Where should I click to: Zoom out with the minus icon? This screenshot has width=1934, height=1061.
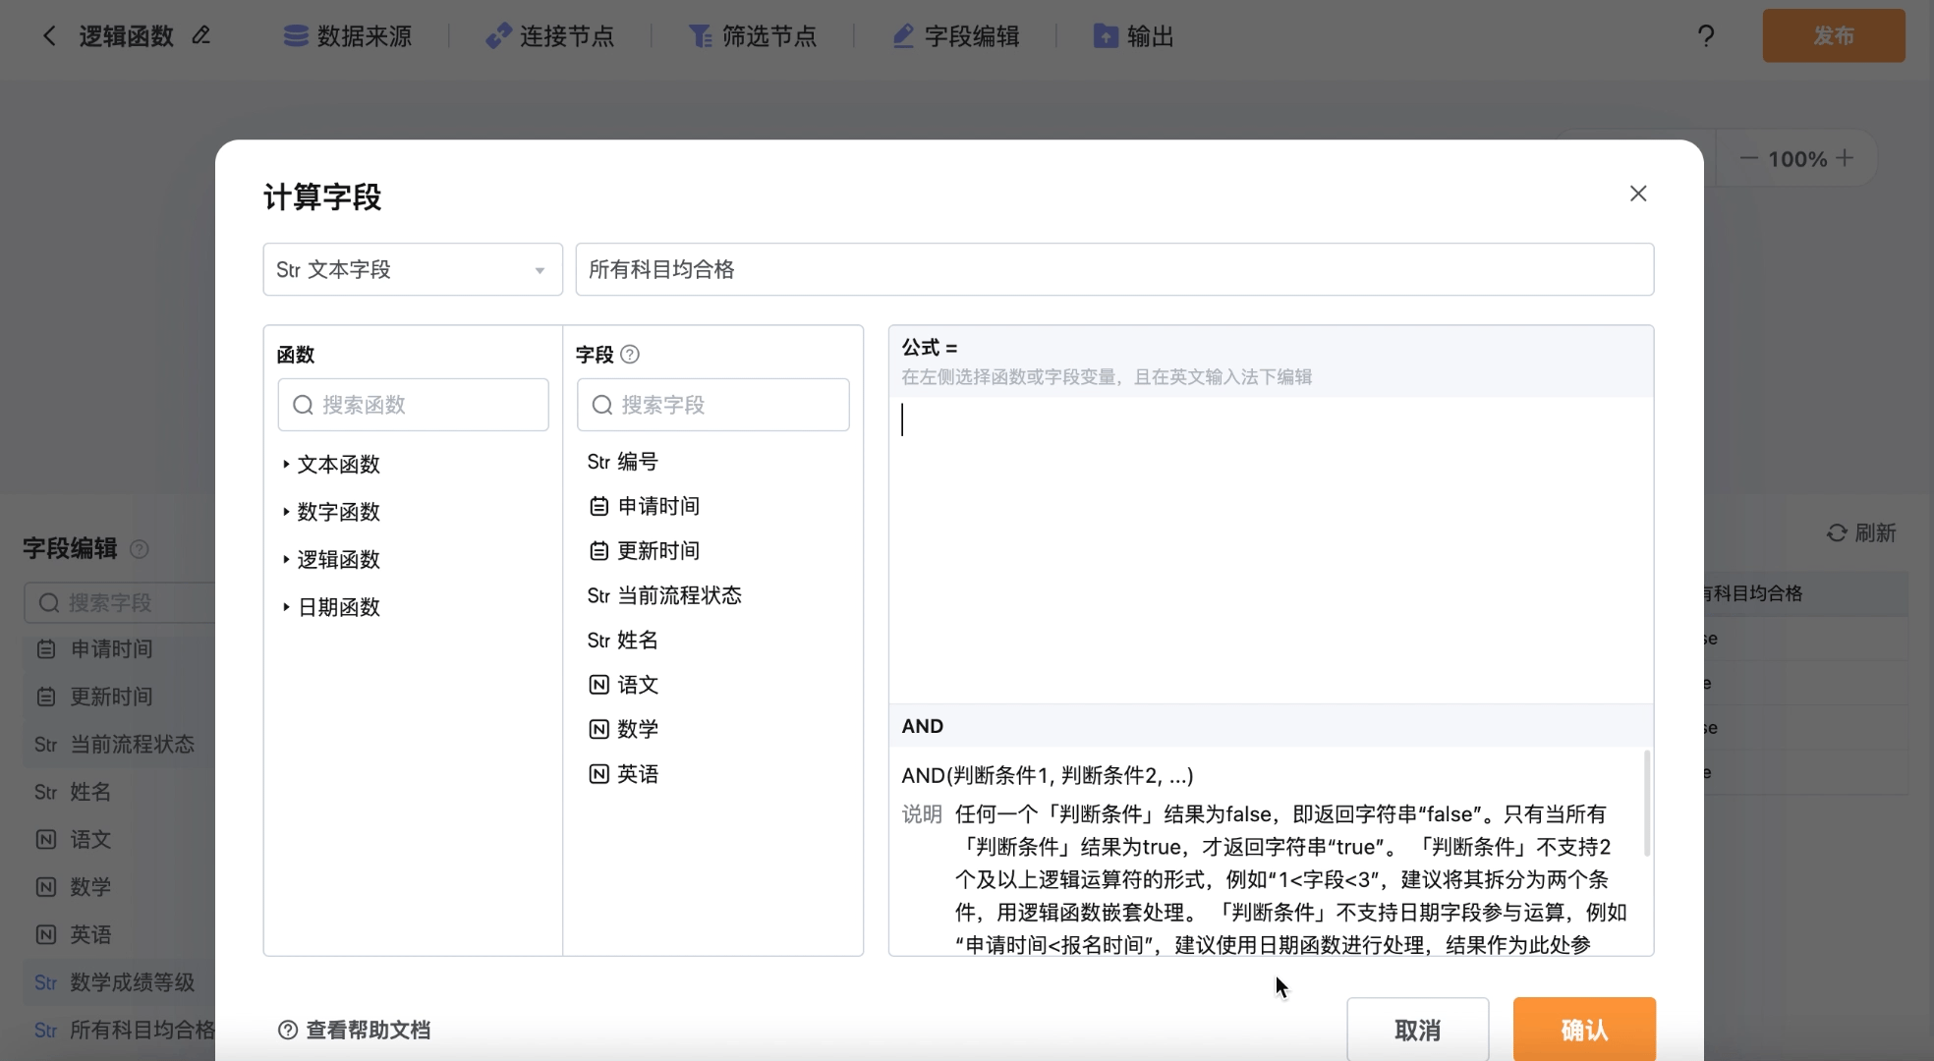1748,158
